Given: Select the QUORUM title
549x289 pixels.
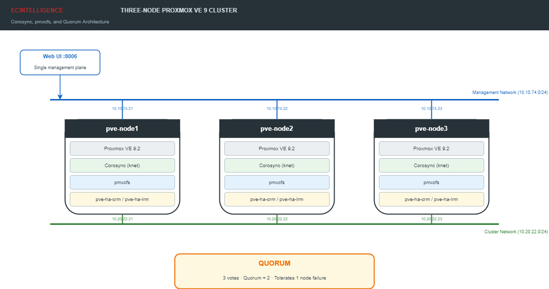Looking at the screenshot, I should click(274, 263).
